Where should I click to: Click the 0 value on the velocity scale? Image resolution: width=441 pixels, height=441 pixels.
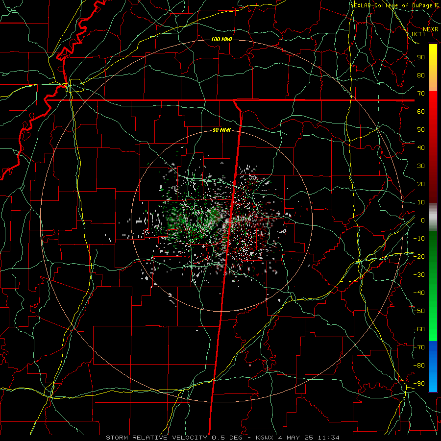pos(422,220)
